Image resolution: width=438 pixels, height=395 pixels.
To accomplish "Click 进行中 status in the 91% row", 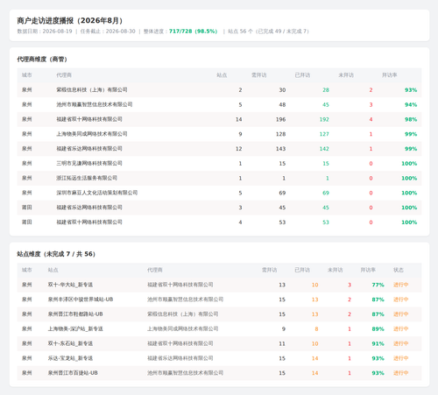I will pos(401,343).
